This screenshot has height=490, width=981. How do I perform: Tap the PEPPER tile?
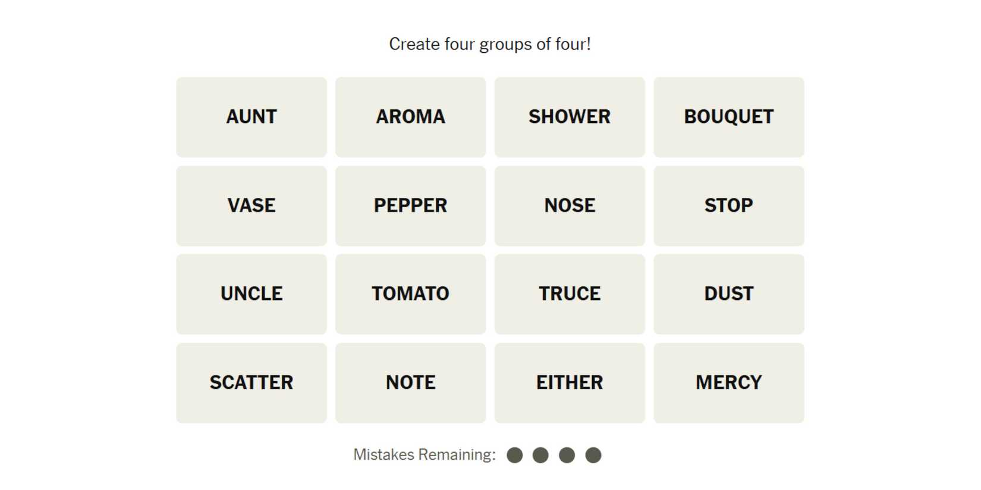point(410,206)
